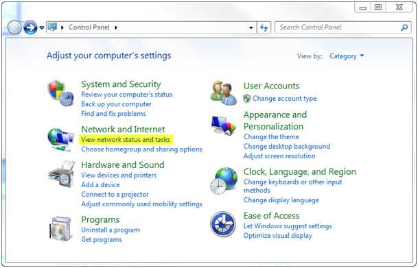Open Connect to a projector

click(x=115, y=194)
